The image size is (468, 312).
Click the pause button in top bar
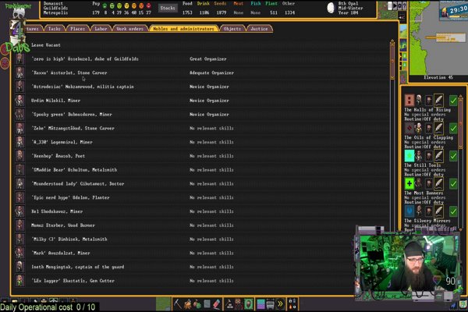click(390, 6)
